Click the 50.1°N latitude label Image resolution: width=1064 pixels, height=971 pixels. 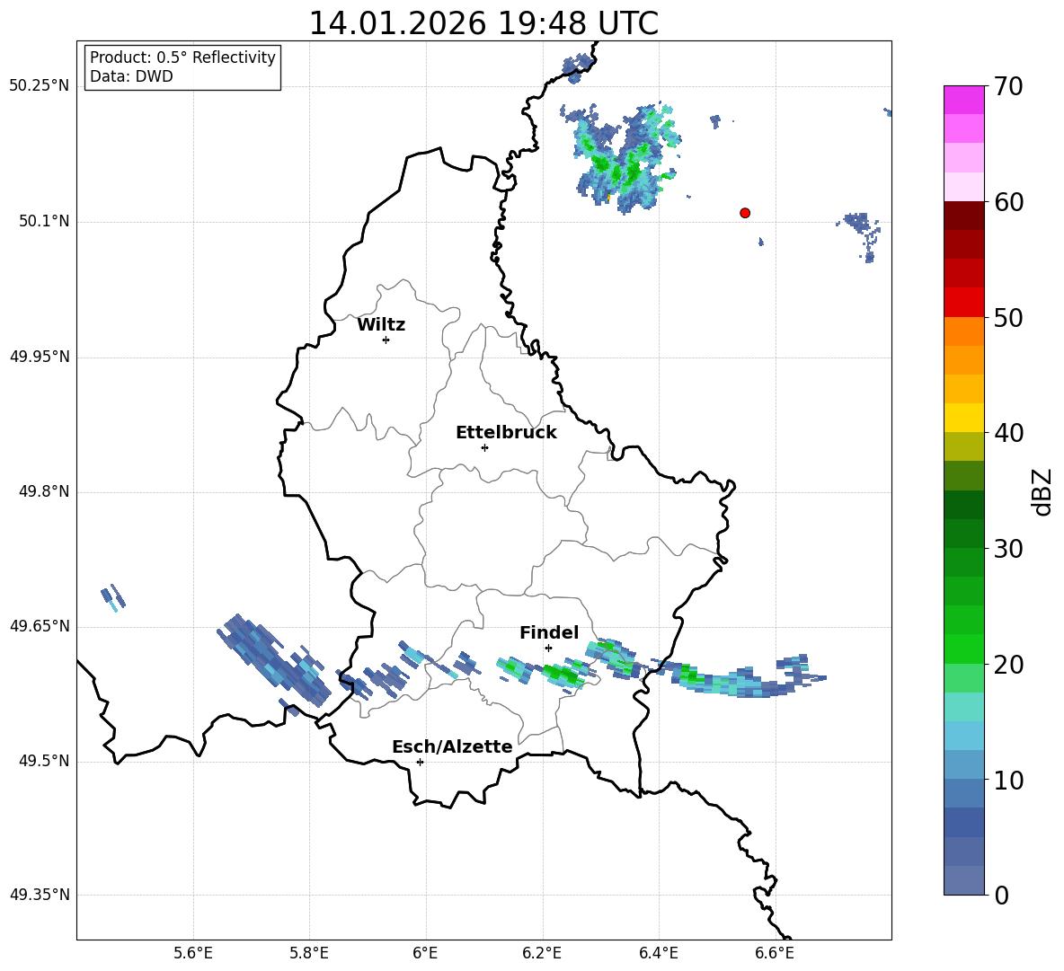[44, 221]
